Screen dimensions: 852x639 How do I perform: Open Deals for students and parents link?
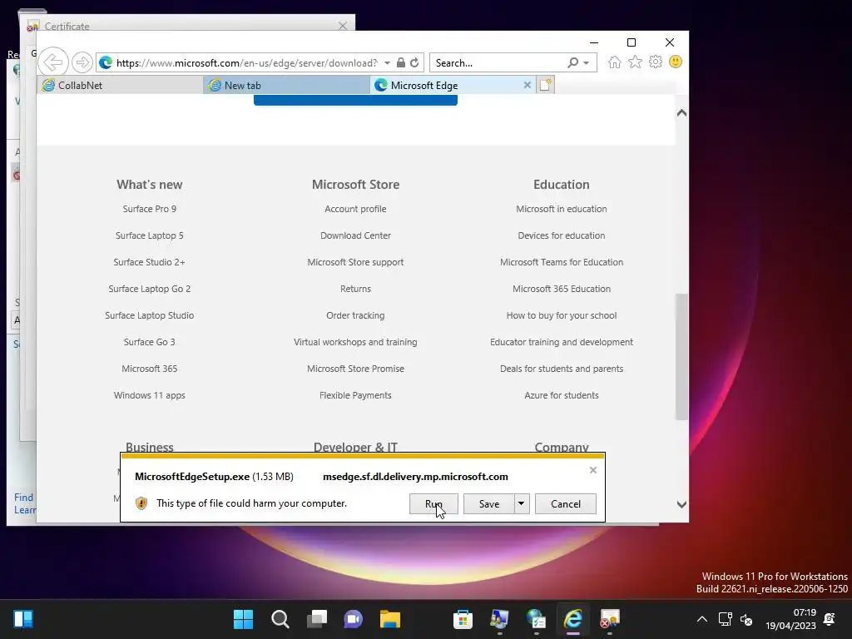(562, 369)
